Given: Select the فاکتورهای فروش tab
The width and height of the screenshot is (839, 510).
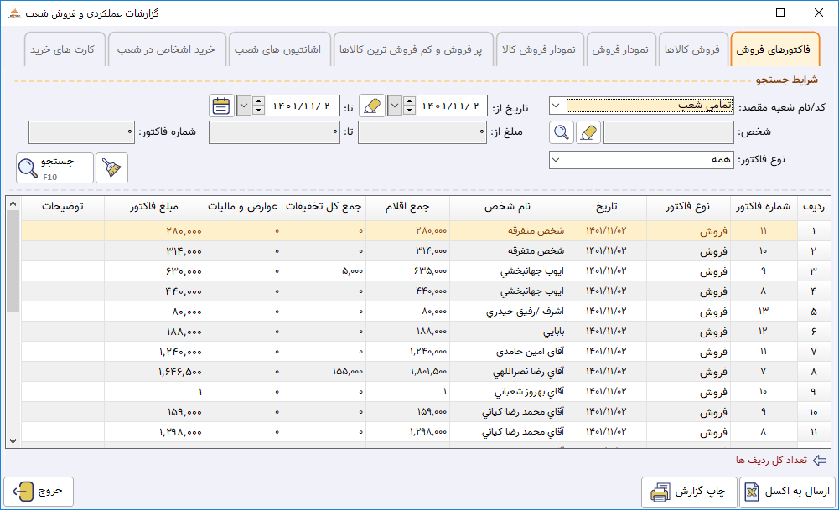Looking at the screenshot, I should [x=774, y=49].
